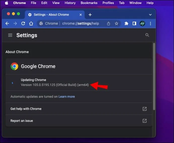Open the Tab menu
Screen dimensions: 174x143
(x=122, y=3)
